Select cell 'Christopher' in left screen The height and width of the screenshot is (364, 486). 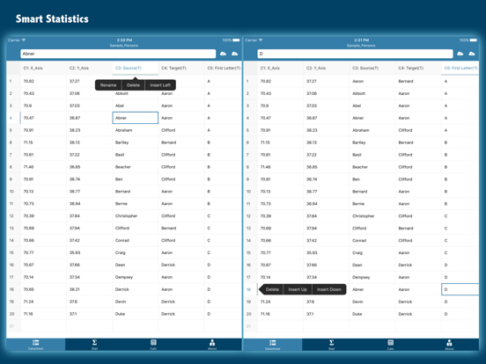click(135, 216)
